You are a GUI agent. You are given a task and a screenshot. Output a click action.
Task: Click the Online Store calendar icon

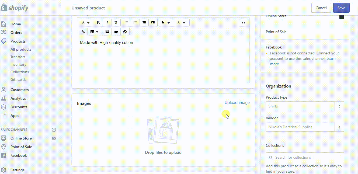pos(342,17)
